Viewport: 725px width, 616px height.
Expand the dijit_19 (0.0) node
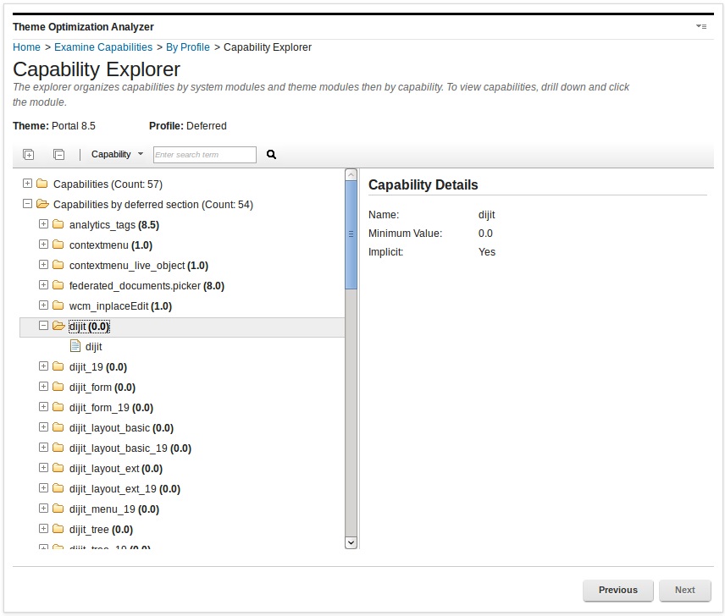point(43,366)
